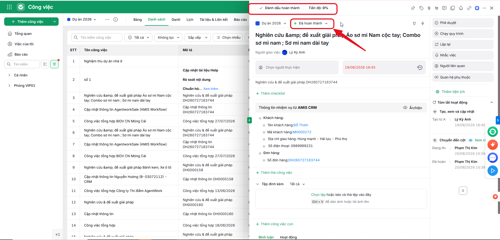Open the Sắp xếp sort dropdown

coord(197,38)
